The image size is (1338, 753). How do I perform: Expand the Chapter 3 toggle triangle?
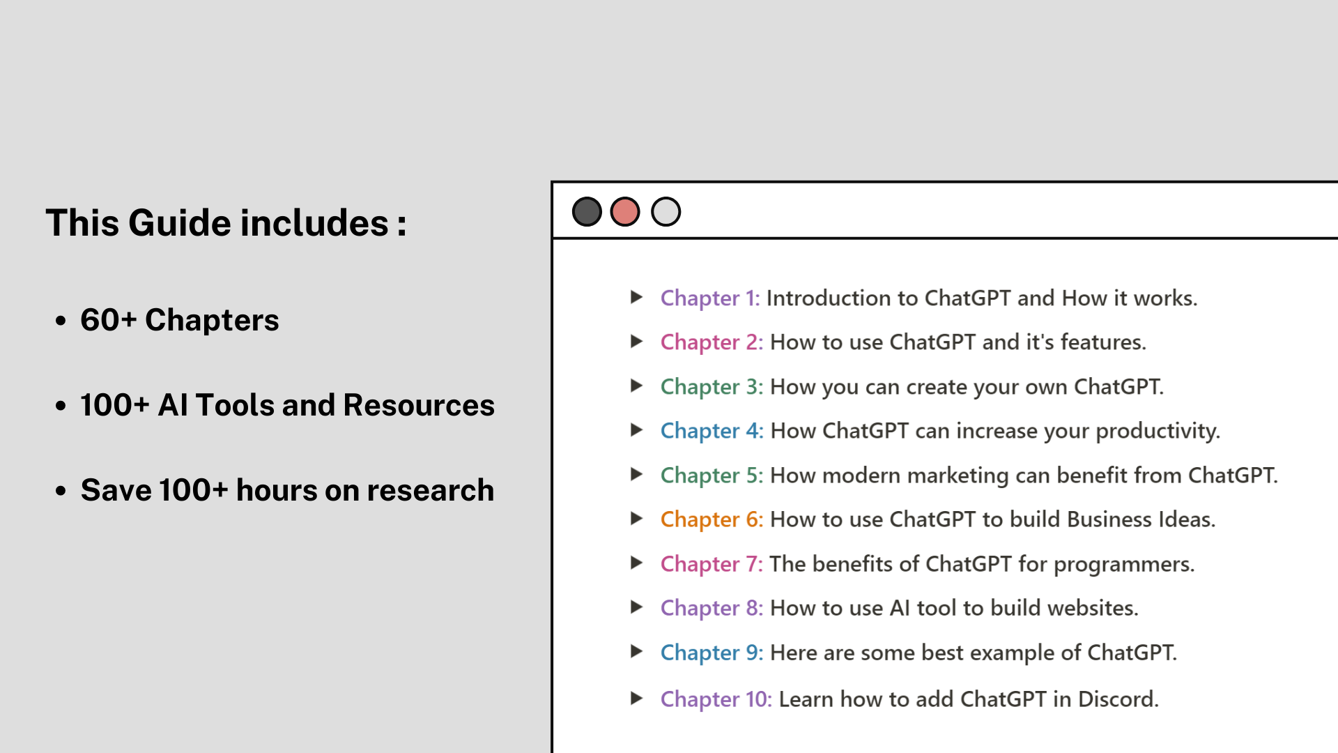(636, 386)
